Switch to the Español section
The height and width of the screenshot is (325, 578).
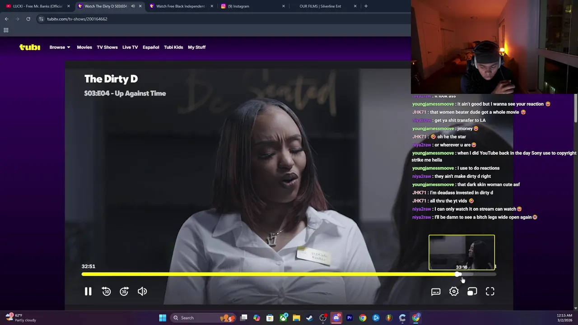[151, 47]
